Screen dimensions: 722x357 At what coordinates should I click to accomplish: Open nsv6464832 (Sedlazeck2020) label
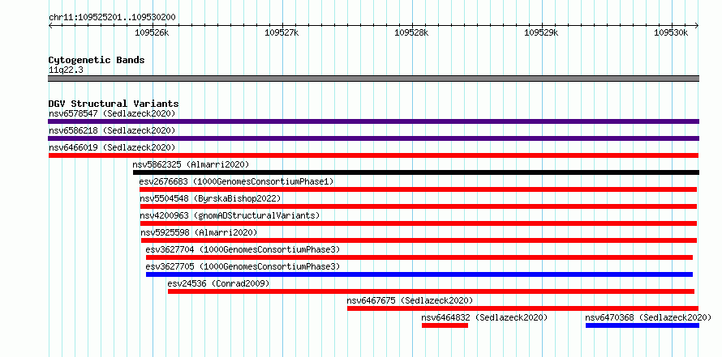pyautogui.click(x=484, y=317)
